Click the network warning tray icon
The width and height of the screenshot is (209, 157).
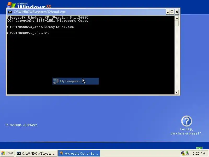coord(183,153)
